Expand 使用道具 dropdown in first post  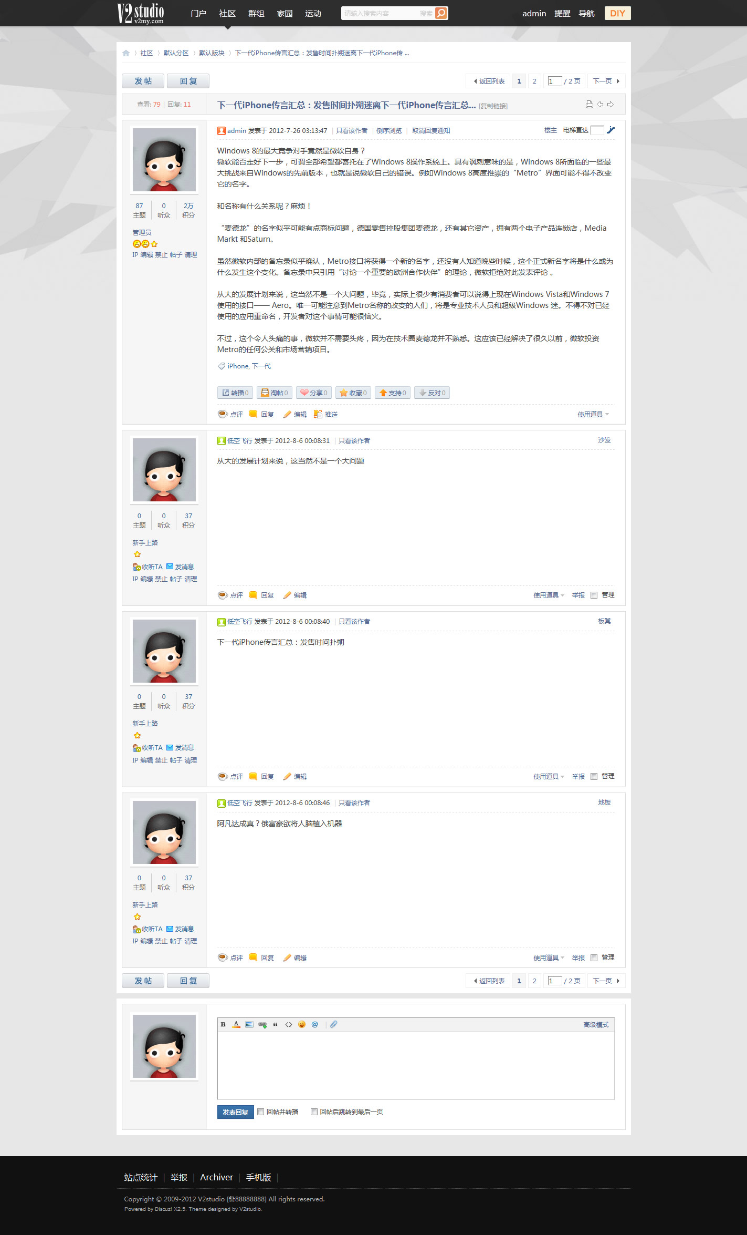pos(593,414)
